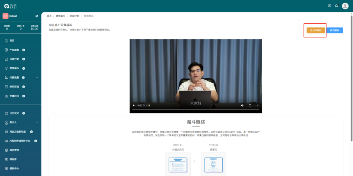Viewport: 353px width, 176px height.
Task: Click info icon next to 产品画像
Action: pyautogui.click(x=23, y=50)
